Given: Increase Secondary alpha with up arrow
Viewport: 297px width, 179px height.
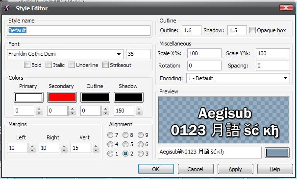Looking at the screenshot, I should tap(72, 109).
